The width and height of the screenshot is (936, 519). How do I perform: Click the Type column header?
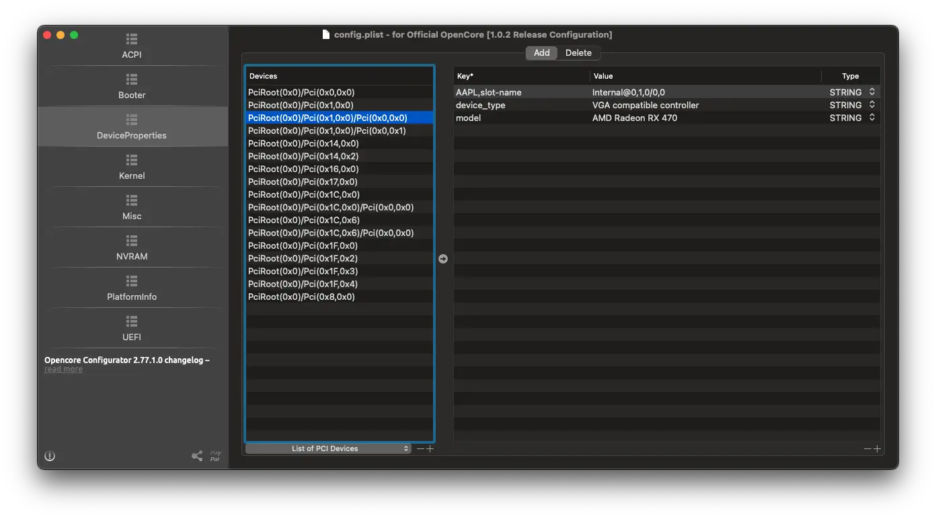coord(851,76)
